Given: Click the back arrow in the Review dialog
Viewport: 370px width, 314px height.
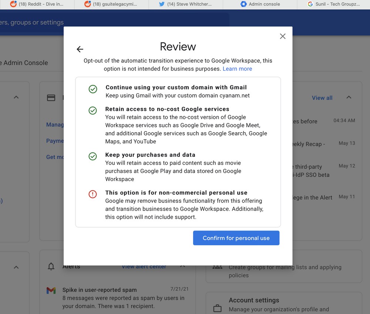Looking at the screenshot, I should point(80,49).
